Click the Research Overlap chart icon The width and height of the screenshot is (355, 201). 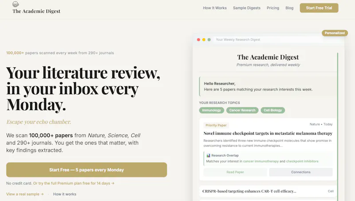[x=208, y=155]
